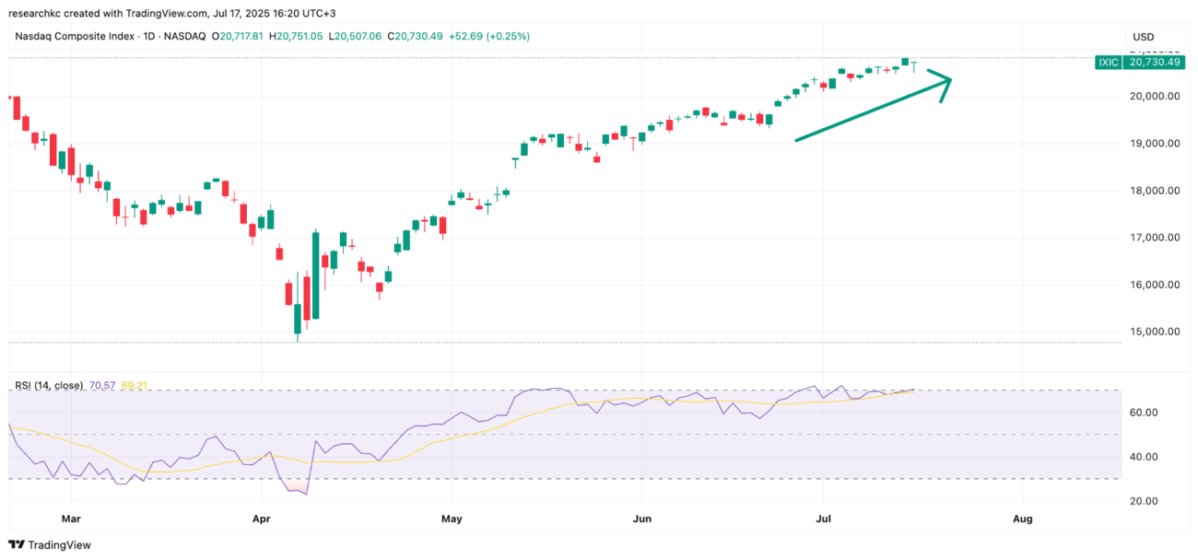Click the Aug label on time axis
This screenshot has width=1198, height=560.
pyautogui.click(x=1023, y=519)
